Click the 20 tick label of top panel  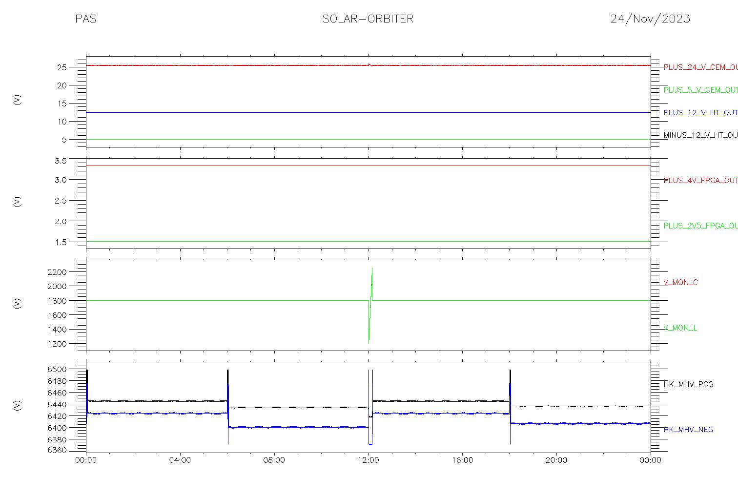pos(62,85)
